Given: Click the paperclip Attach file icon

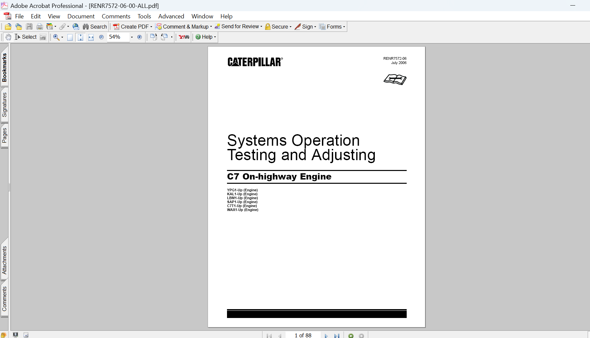Looking at the screenshot, I should [62, 27].
